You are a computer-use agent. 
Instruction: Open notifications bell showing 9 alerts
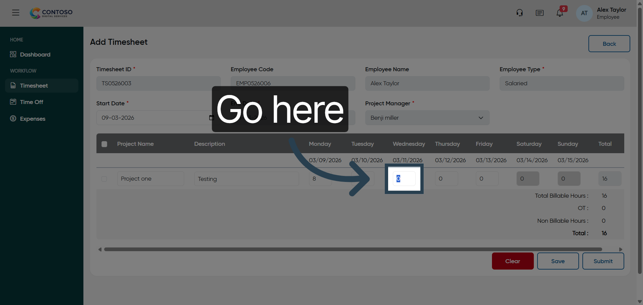(560, 13)
